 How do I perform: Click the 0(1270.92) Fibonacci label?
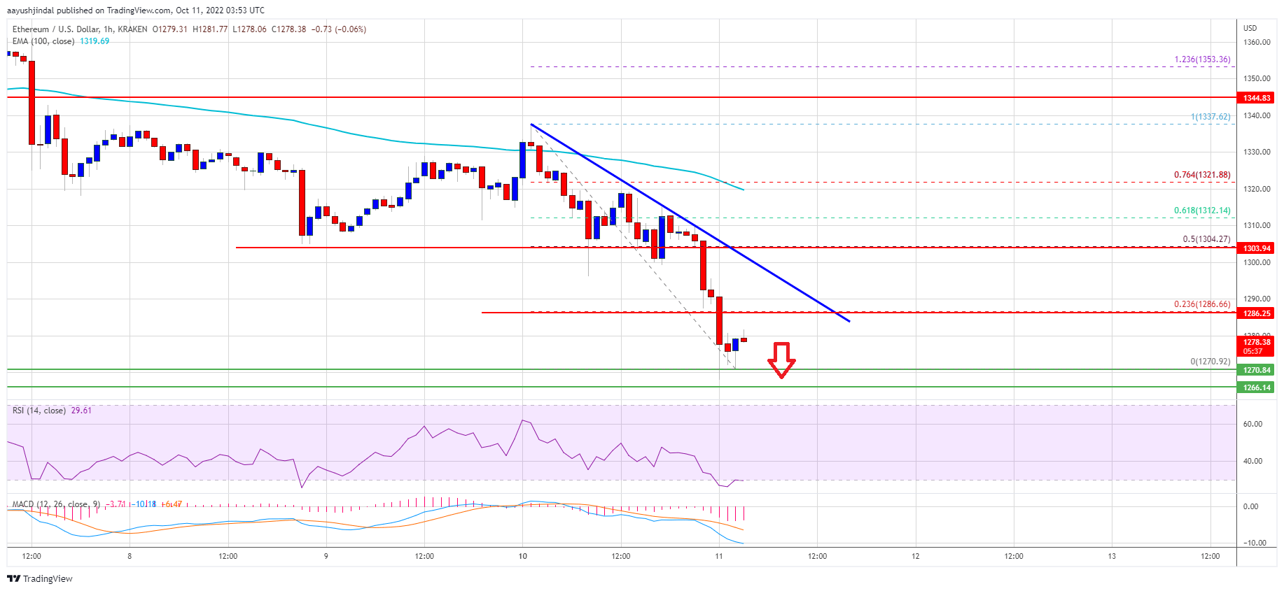tap(1210, 362)
